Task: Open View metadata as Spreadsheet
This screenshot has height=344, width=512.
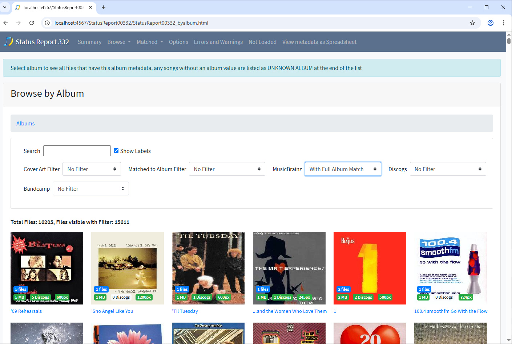Action: [319, 42]
